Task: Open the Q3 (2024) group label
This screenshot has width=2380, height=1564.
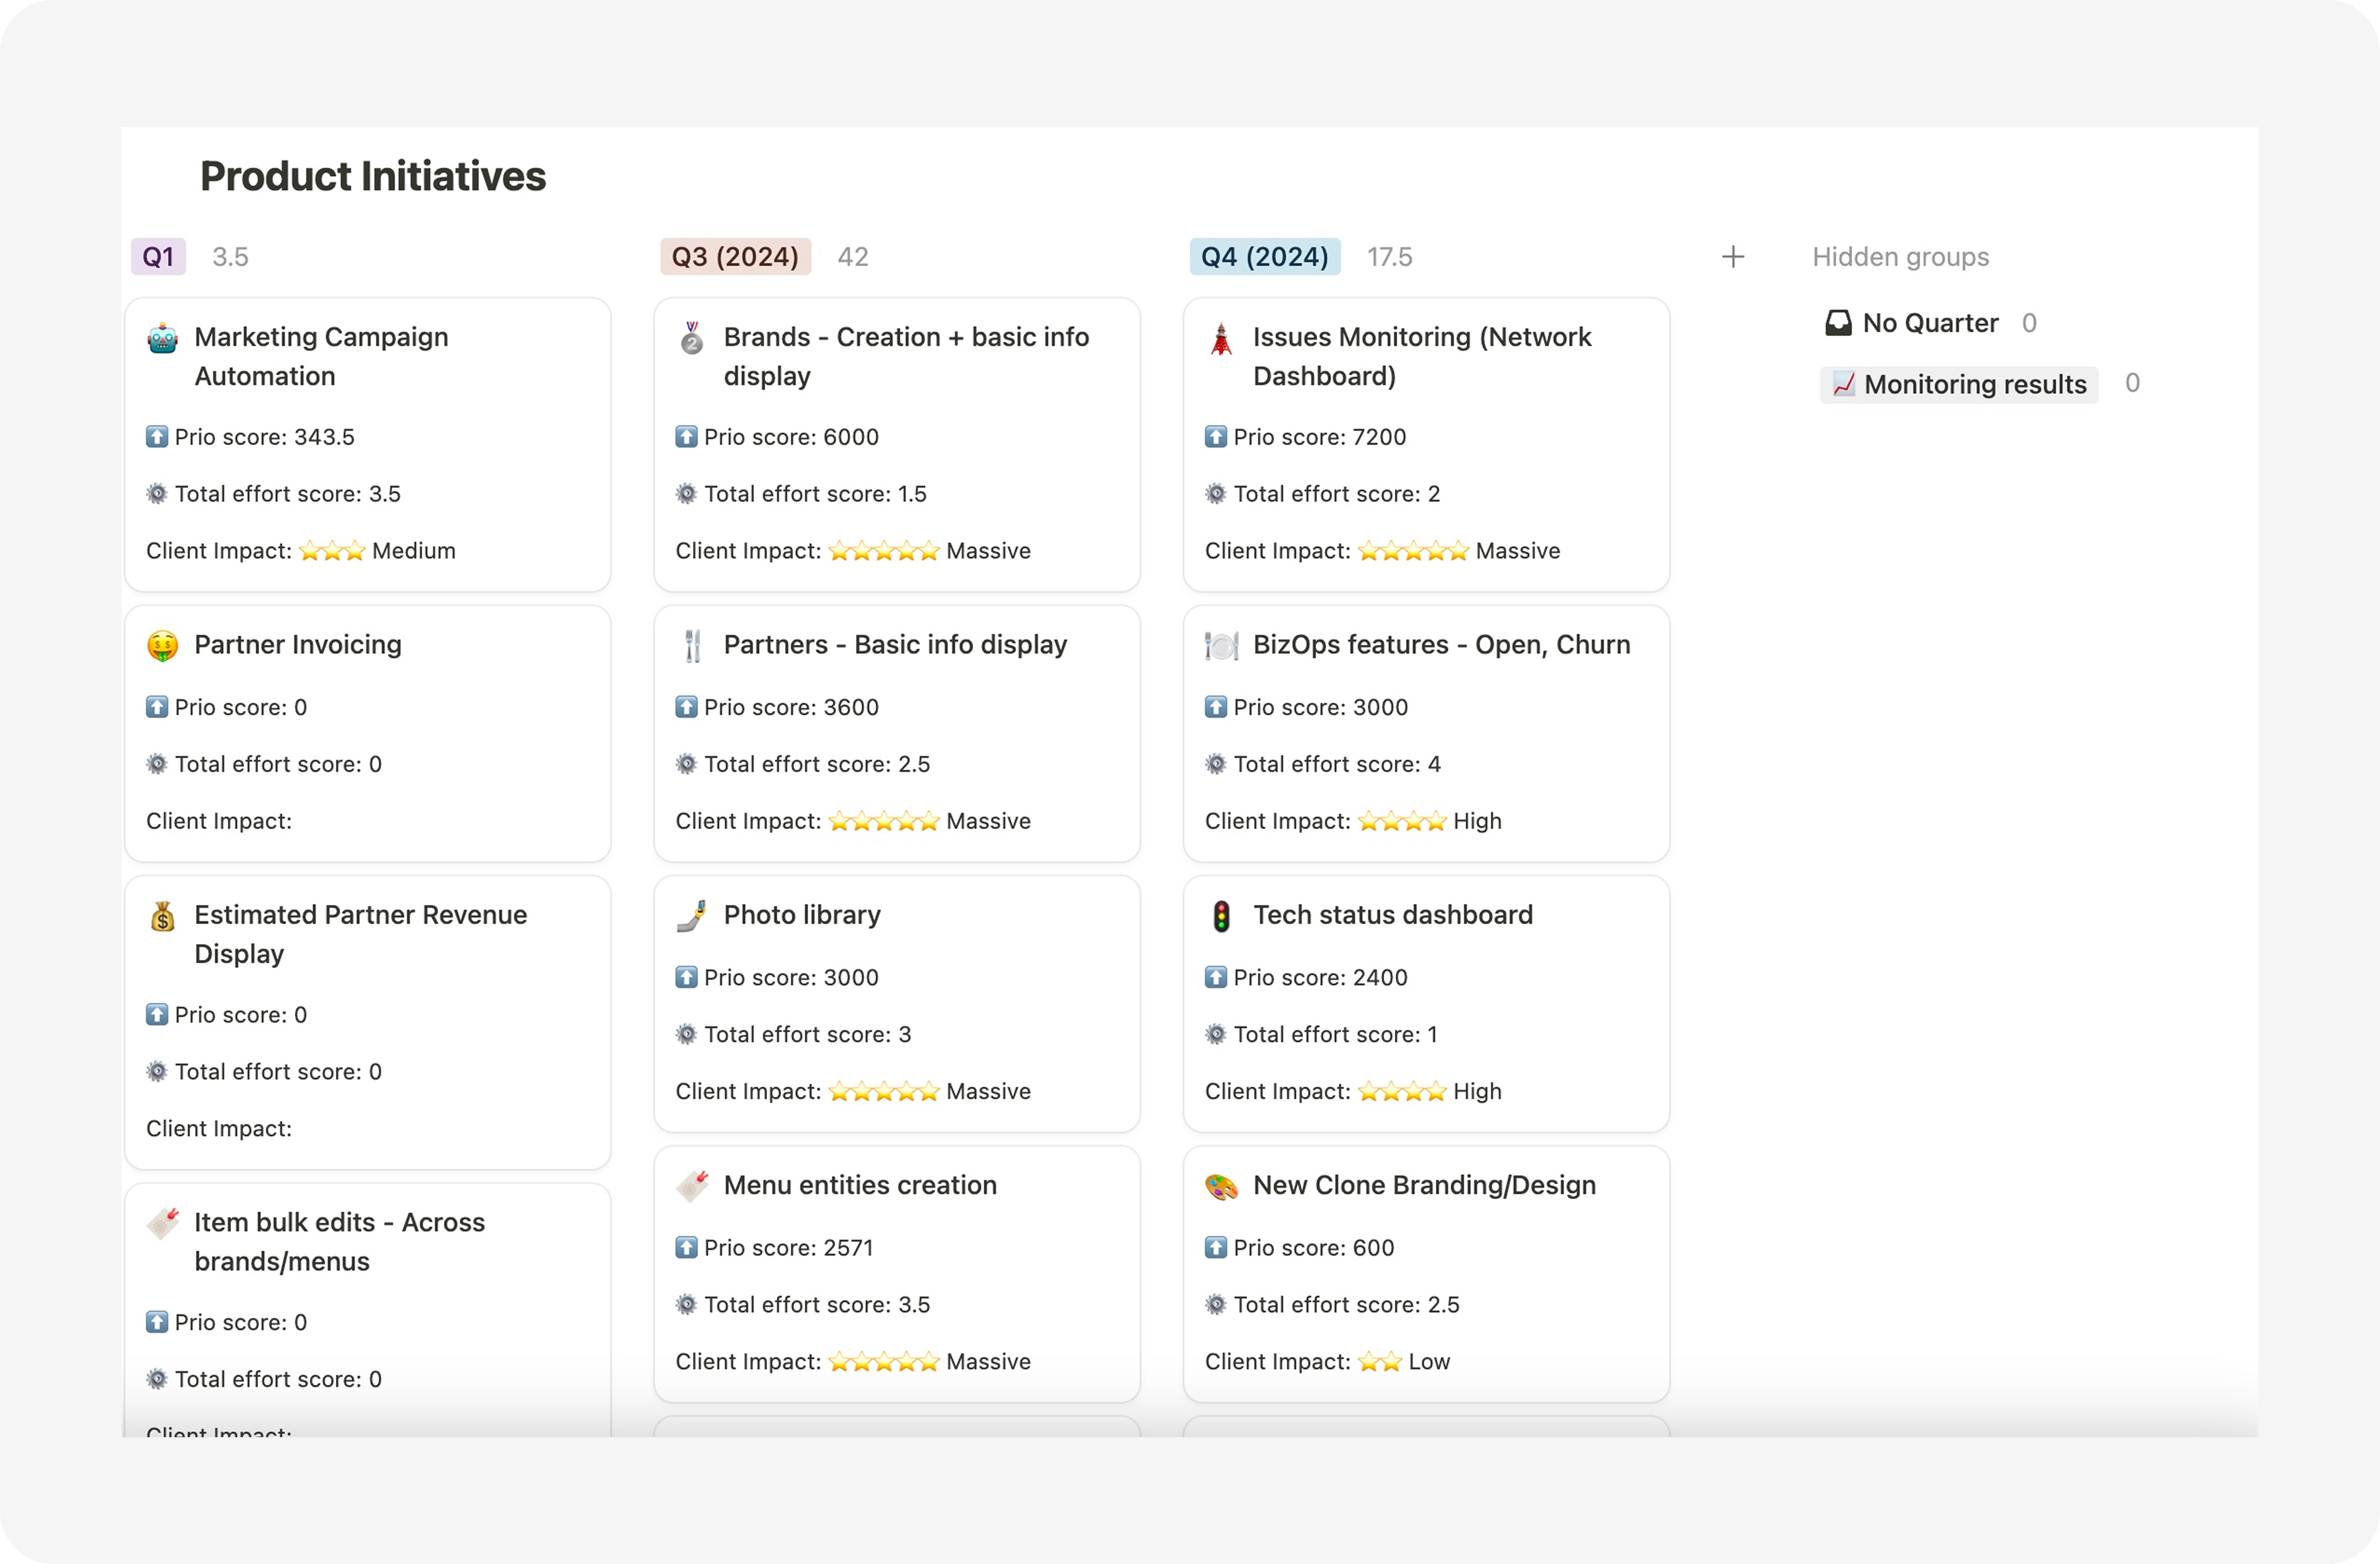Action: (x=735, y=257)
